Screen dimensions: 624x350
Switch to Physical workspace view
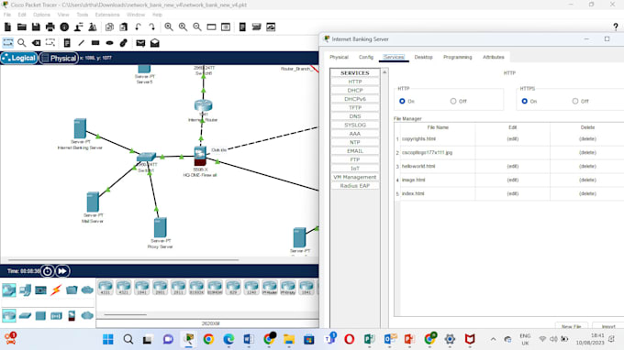click(x=59, y=58)
